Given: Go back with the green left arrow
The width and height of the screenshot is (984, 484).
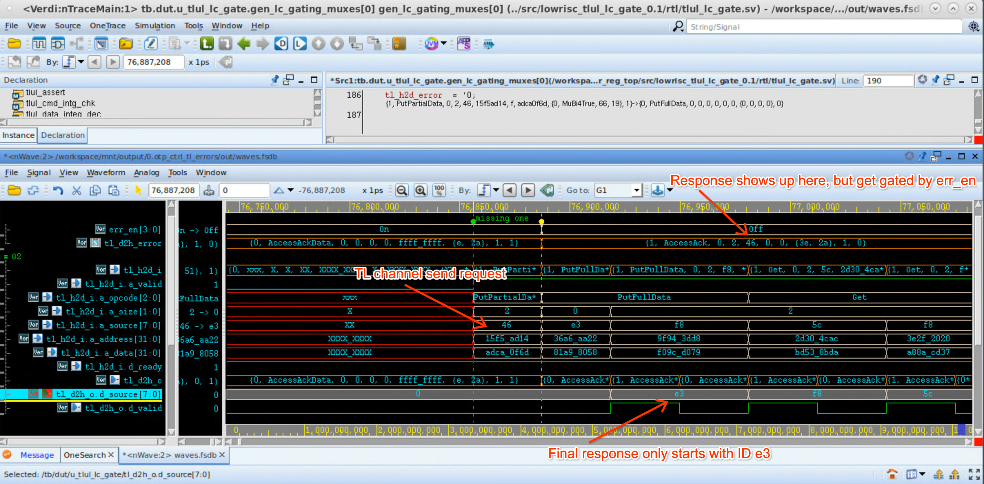Looking at the screenshot, I should point(244,44).
